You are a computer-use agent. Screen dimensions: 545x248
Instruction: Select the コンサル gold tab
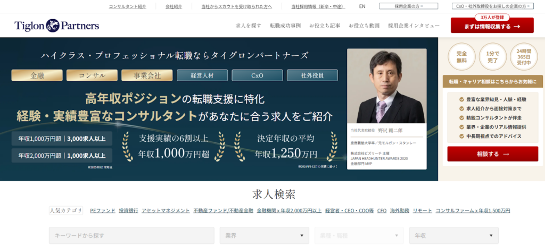pyautogui.click(x=92, y=75)
